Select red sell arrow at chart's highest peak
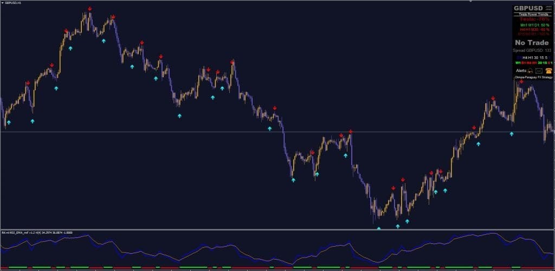This screenshot has width=555, height=271. click(89, 9)
